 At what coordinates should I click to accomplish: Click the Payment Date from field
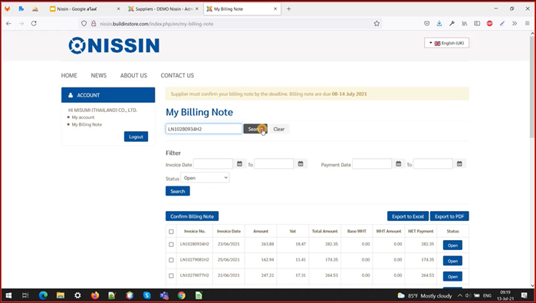pyautogui.click(x=372, y=164)
